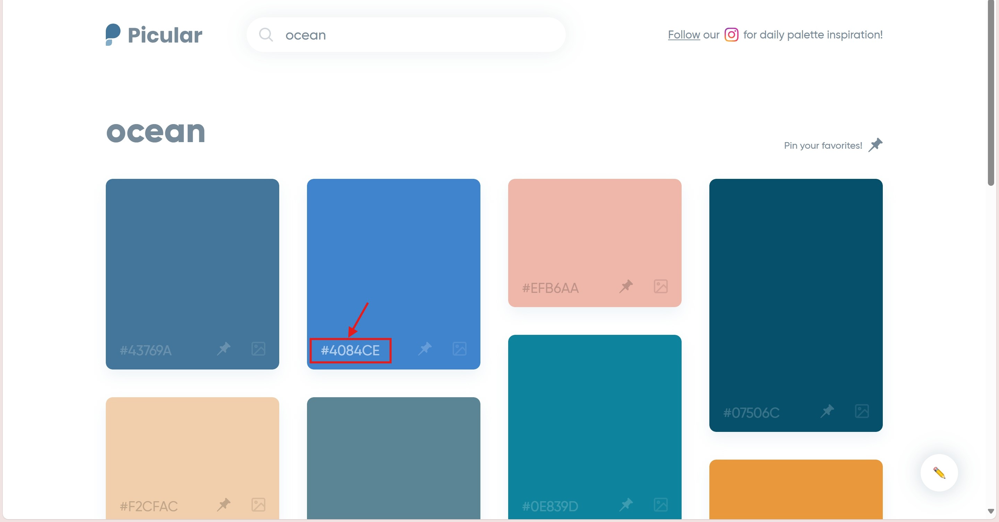The width and height of the screenshot is (999, 522).
Task: Click the search field containing ocean
Action: (405, 35)
